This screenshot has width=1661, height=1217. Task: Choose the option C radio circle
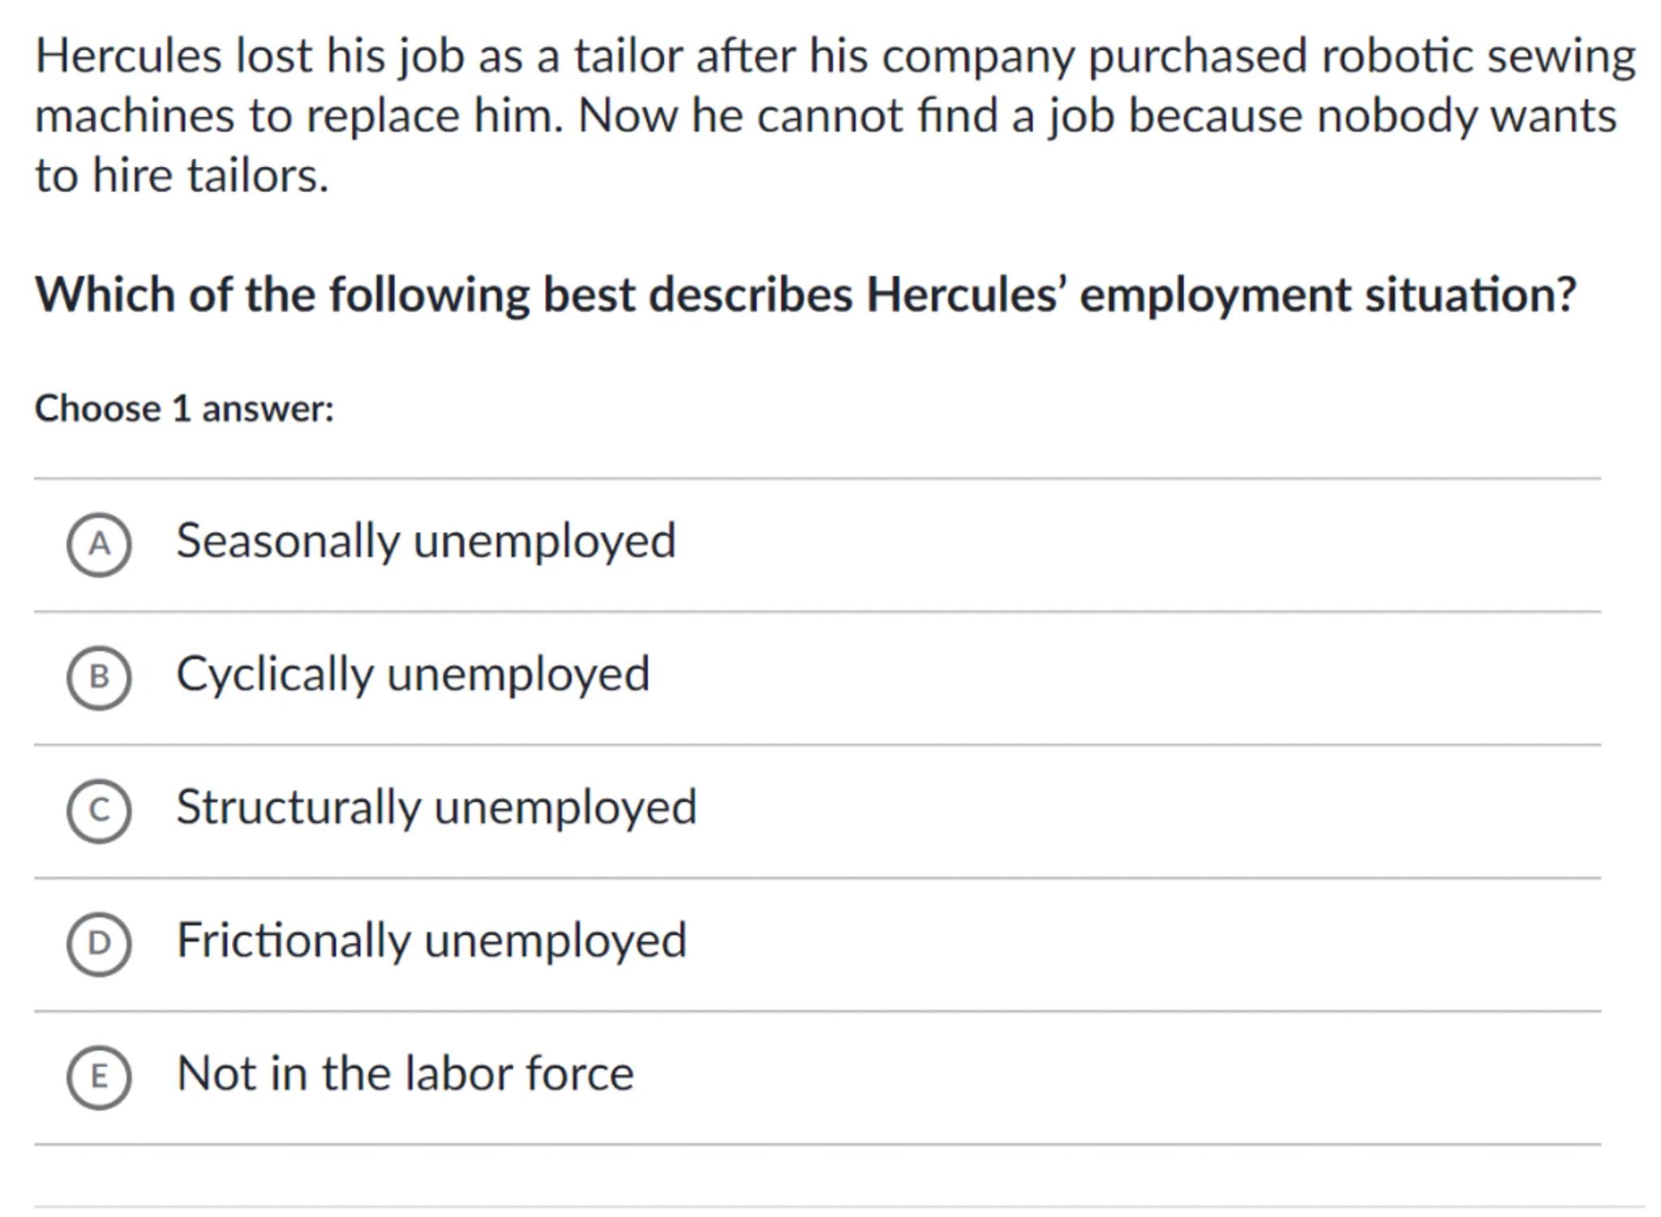(99, 810)
